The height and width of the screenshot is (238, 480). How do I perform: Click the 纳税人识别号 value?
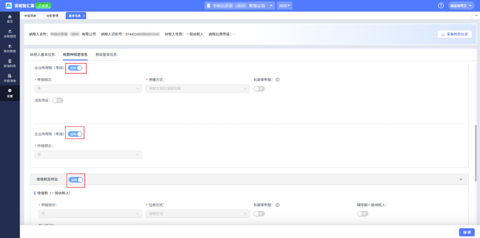(142, 34)
